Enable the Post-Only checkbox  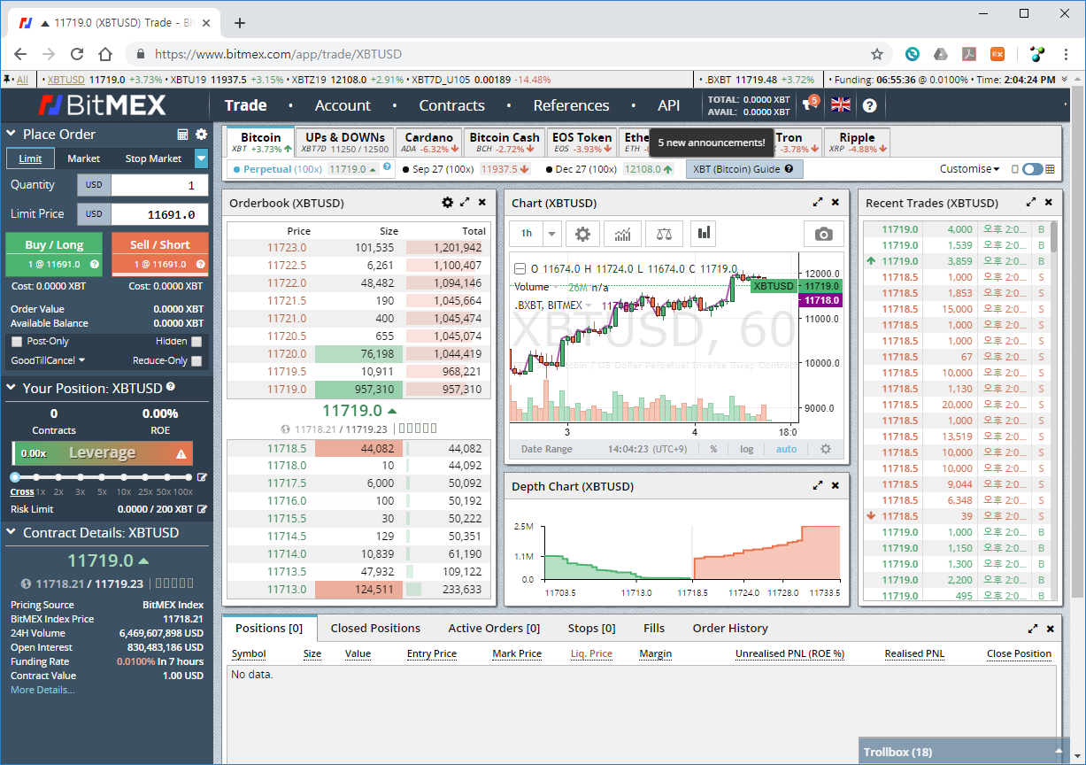[17, 342]
